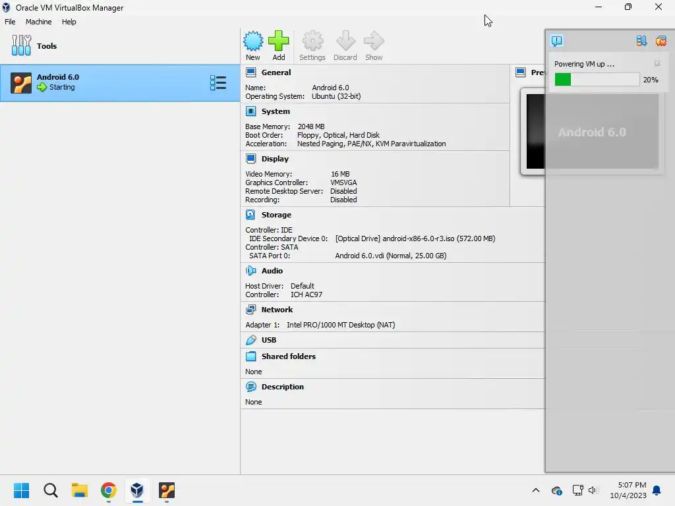
Task: Open Google Chrome from taskbar
Action: [x=109, y=490]
